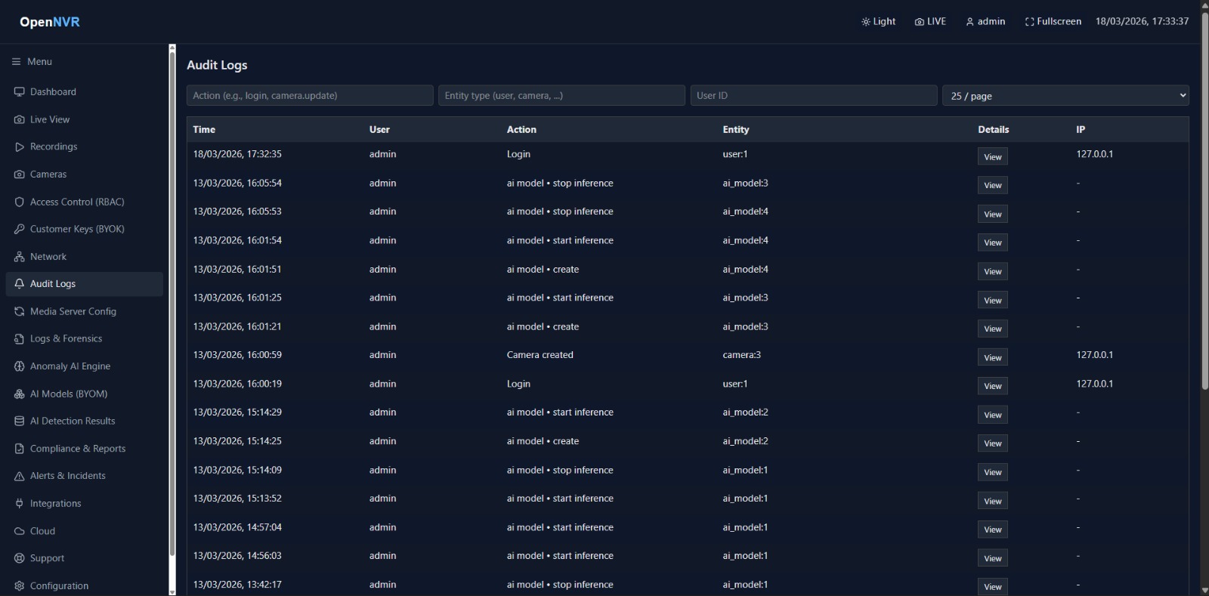View details for 18/03/2026 17:32:35 Login
Image resolution: width=1209 pixels, height=596 pixels.
pyautogui.click(x=992, y=156)
